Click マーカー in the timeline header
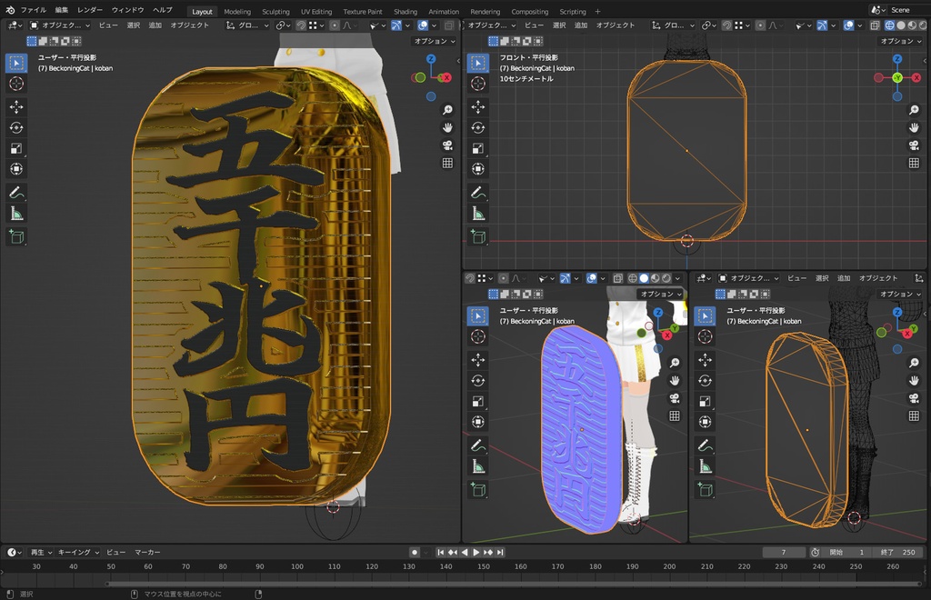The width and height of the screenshot is (931, 600). point(147,552)
